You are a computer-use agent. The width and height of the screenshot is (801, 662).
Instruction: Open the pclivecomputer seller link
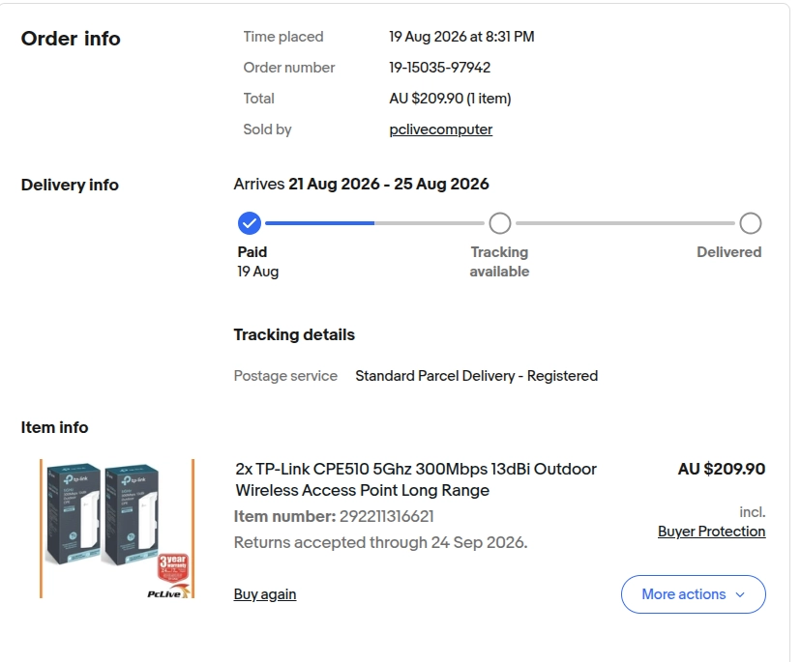tap(440, 130)
